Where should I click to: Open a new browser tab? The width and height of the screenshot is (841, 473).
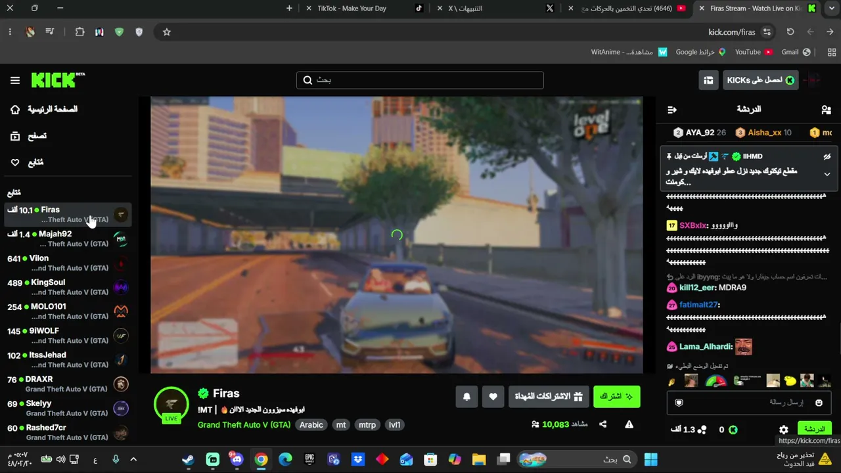[289, 9]
